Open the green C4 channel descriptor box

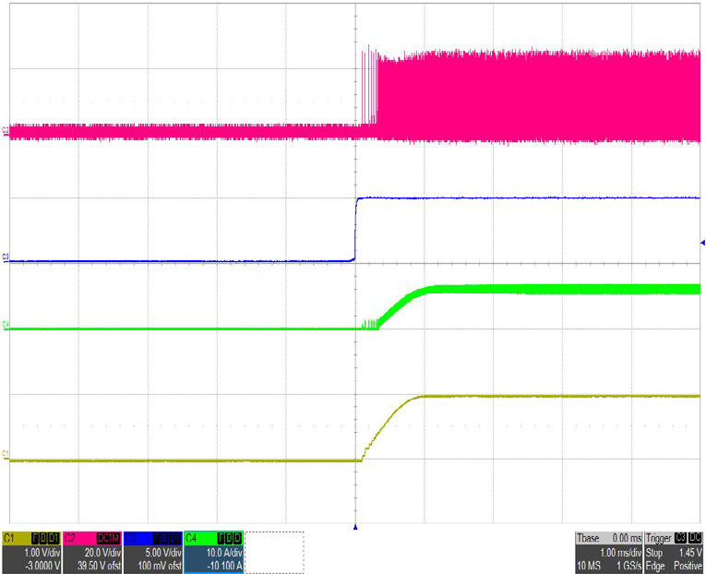click(213, 551)
